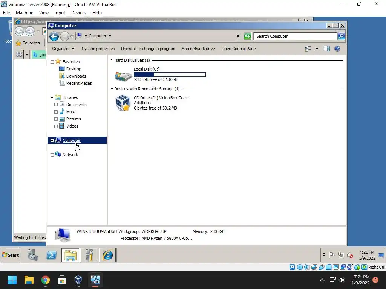Expand the Computer tree node

tap(52, 141)
